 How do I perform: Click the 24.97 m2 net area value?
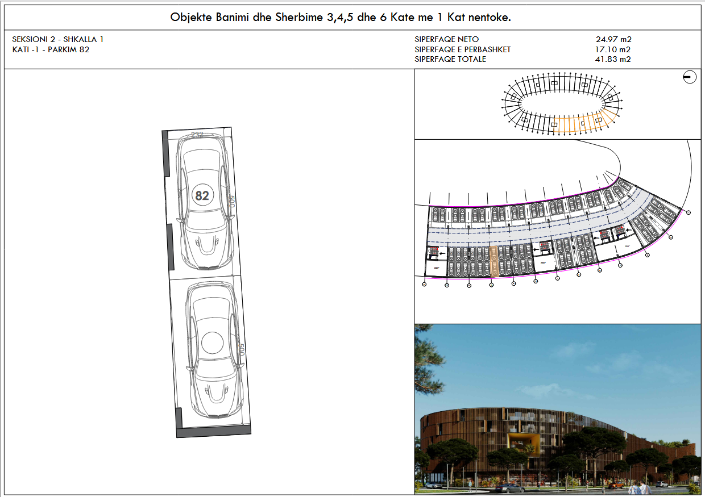coord(613,40)
